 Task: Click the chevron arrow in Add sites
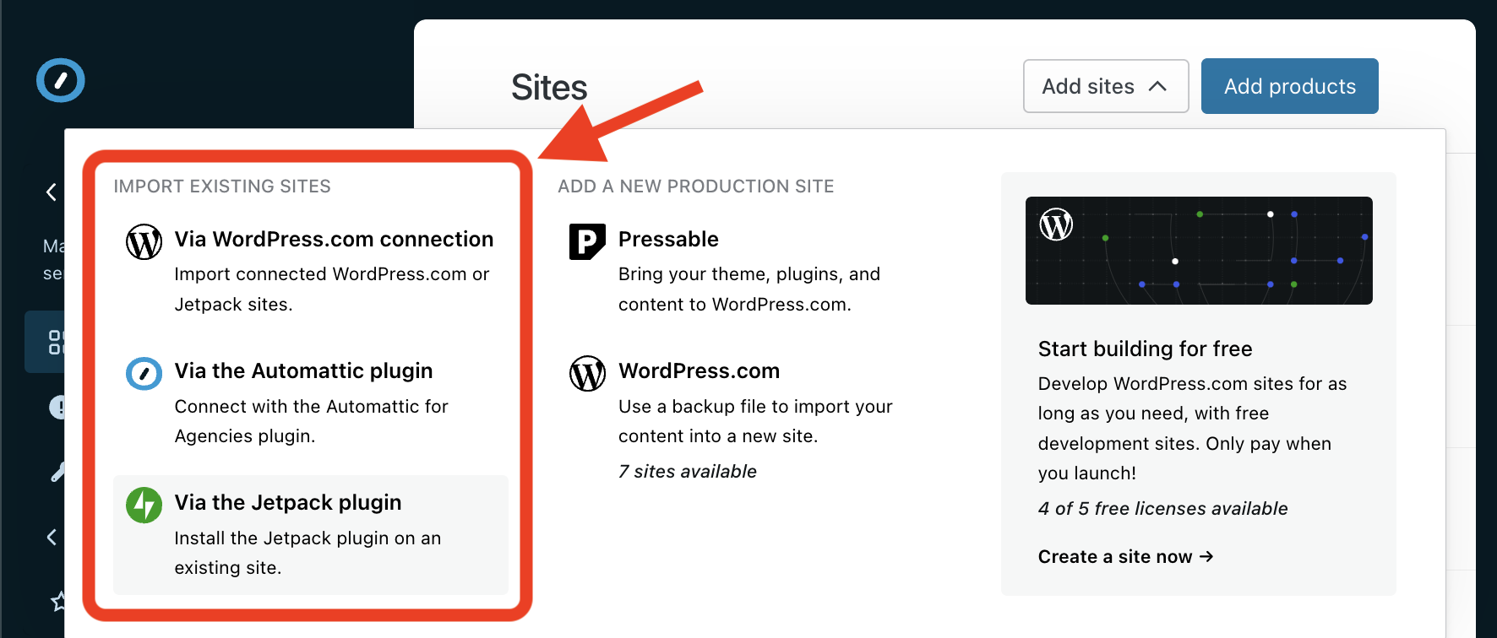point(1157,86)
